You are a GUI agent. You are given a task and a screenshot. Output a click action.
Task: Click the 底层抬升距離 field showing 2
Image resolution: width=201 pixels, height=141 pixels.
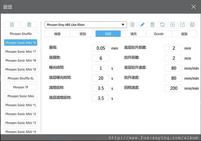point(173,48)
